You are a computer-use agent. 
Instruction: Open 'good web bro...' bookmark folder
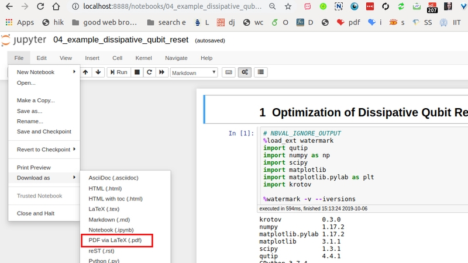point(105,22)
